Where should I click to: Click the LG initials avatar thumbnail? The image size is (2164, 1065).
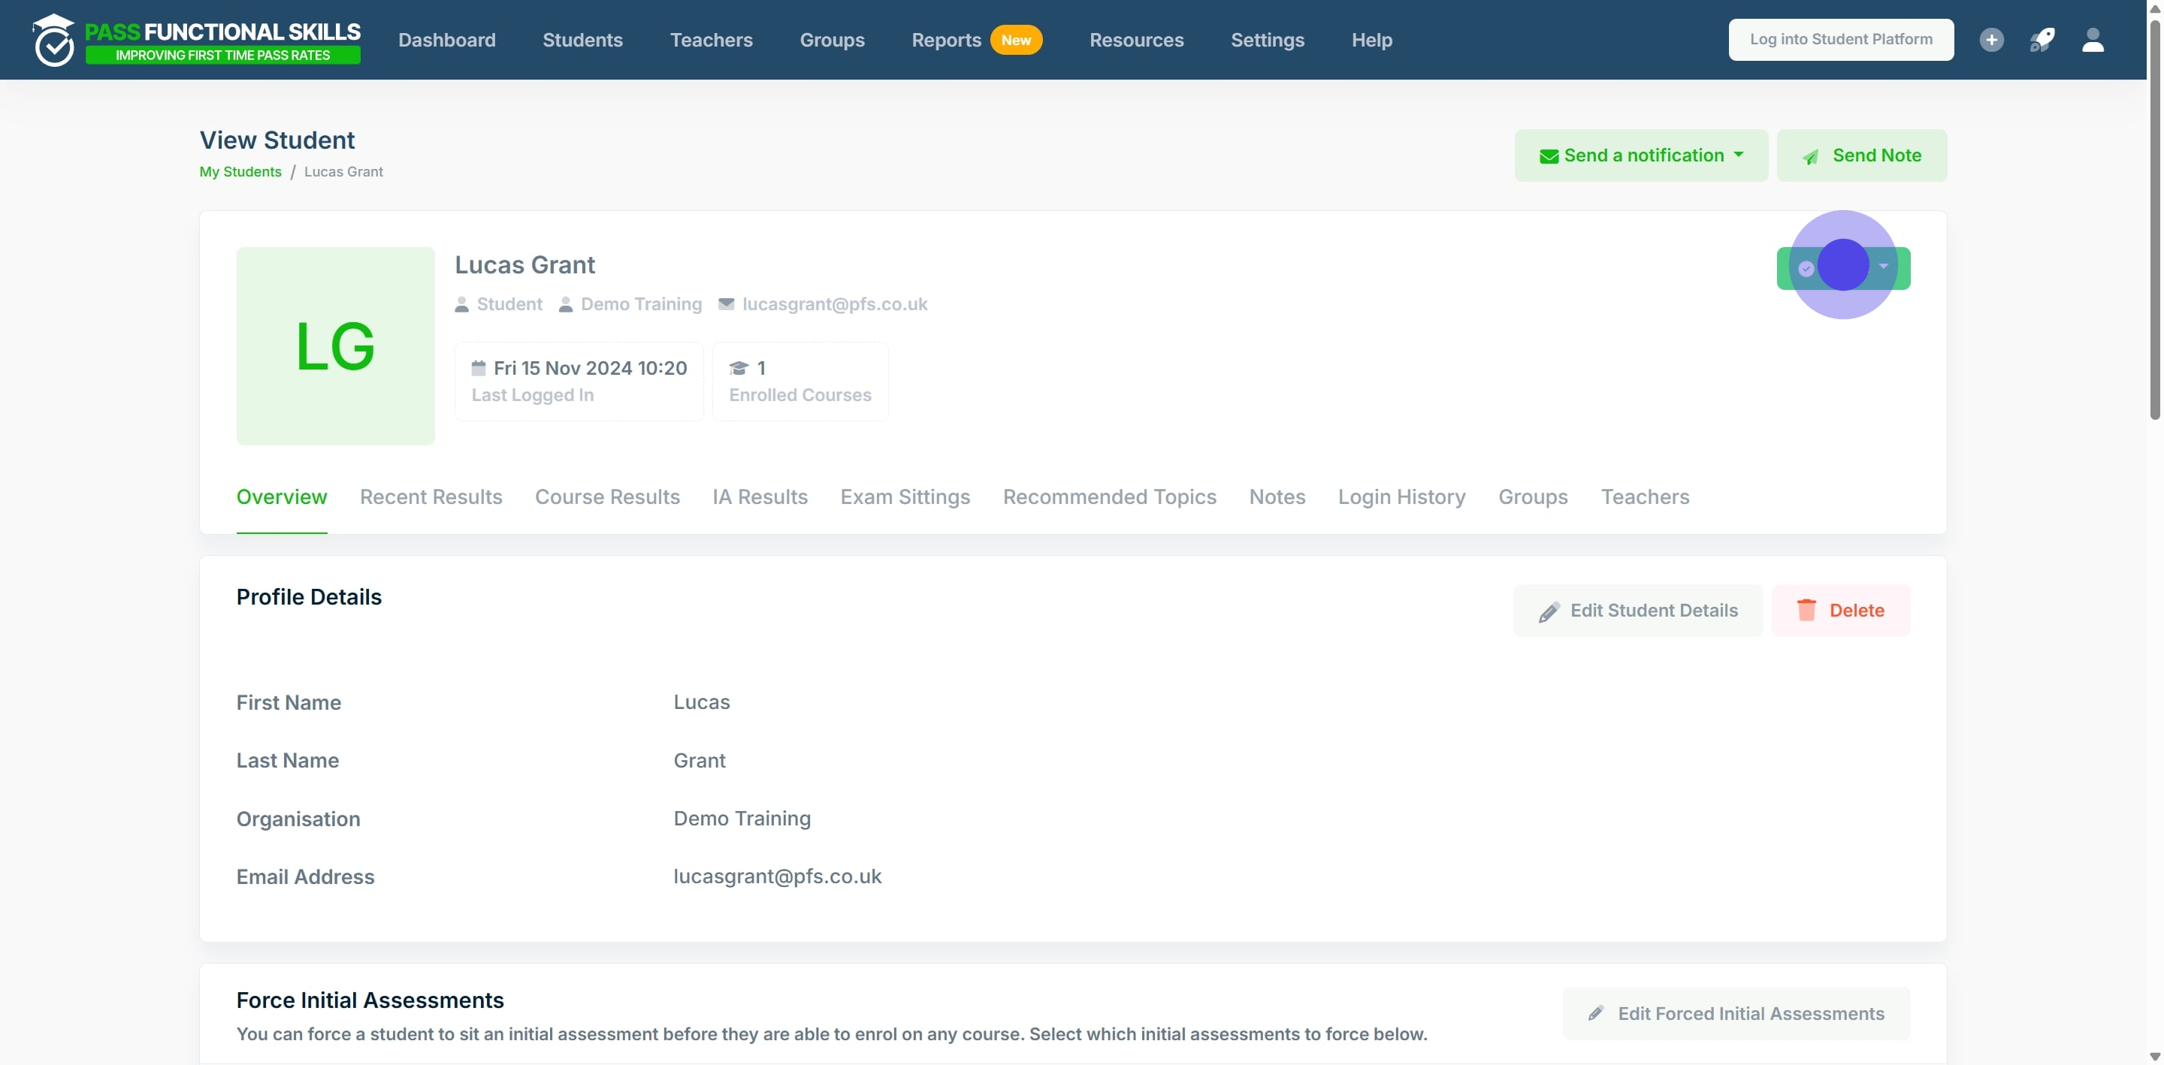coord(335,345)
